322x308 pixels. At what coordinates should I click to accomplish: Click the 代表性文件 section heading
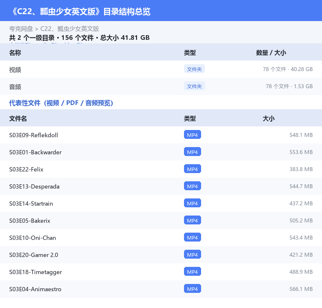tap(61, 103)
